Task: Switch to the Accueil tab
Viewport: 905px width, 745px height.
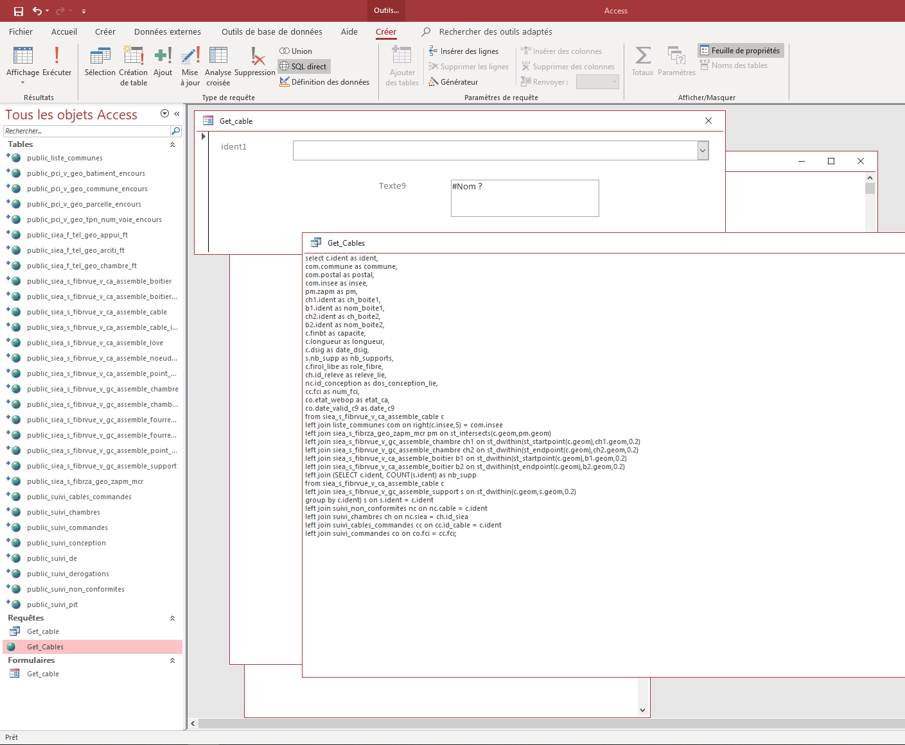Action: coord(64,32)
